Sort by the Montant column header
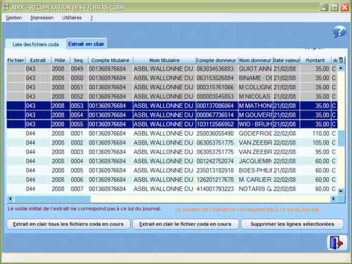The width and height of the screenshot is (352, 264). point(315,60)
